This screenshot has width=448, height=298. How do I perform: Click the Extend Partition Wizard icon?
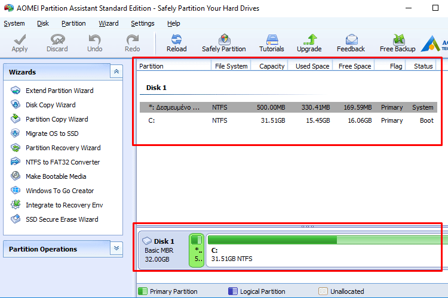[x=16, y=91]
